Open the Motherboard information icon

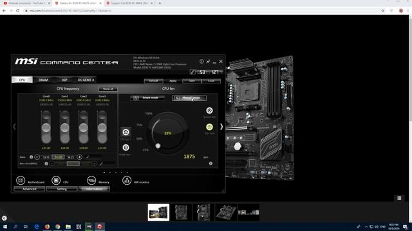coord(21,180)
